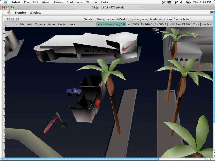This screenshot has width=215, height=161.
Task: Click the red Nike swoosh logo
Action: (128, 47)
